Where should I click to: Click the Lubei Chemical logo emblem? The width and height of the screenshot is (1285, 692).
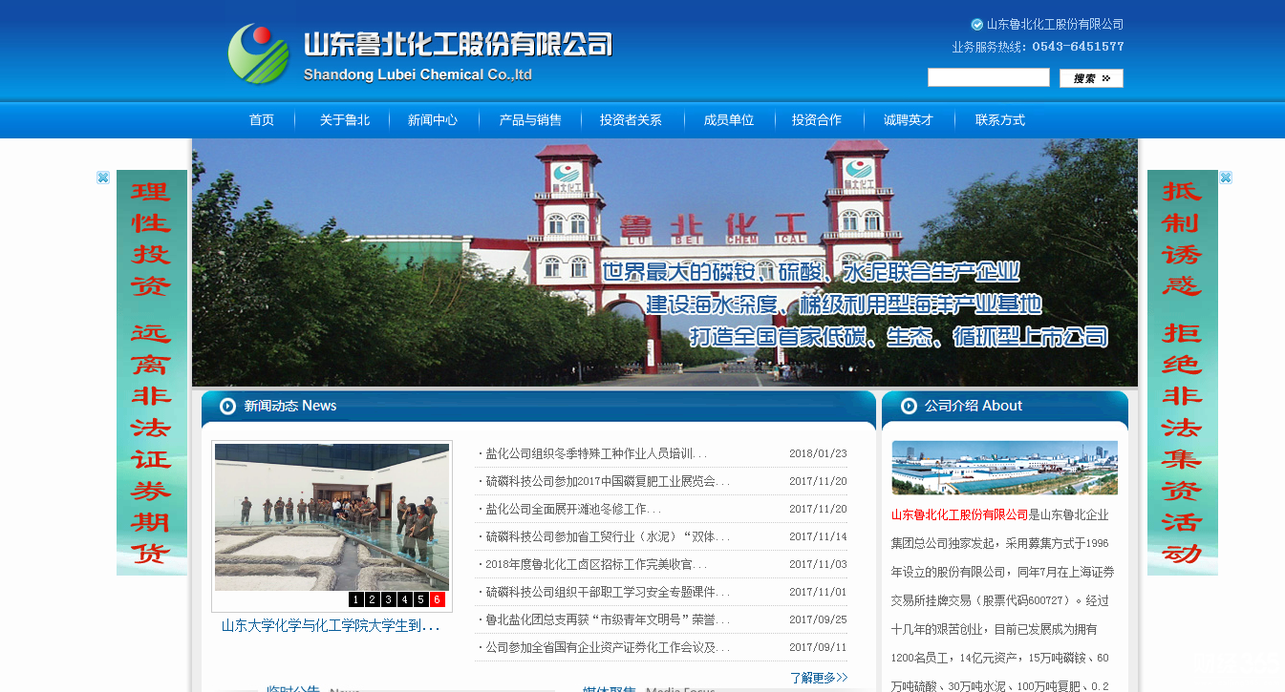[x=258, y=53]
